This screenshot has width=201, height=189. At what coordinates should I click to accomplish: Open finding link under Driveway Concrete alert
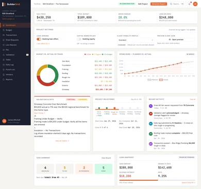coord(40,113)
